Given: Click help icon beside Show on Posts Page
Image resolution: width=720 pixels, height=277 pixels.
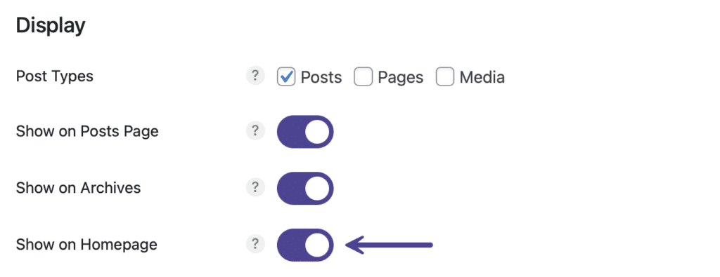Looking at the screenshot, I should pos(255,131).
